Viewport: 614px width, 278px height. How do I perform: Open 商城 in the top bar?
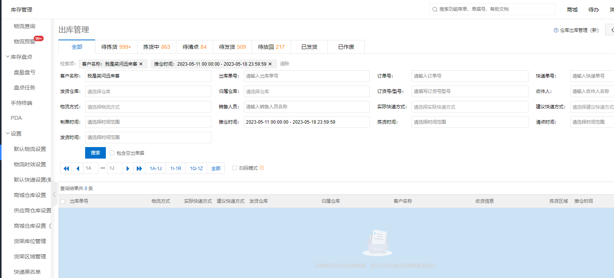pos(572,10)
